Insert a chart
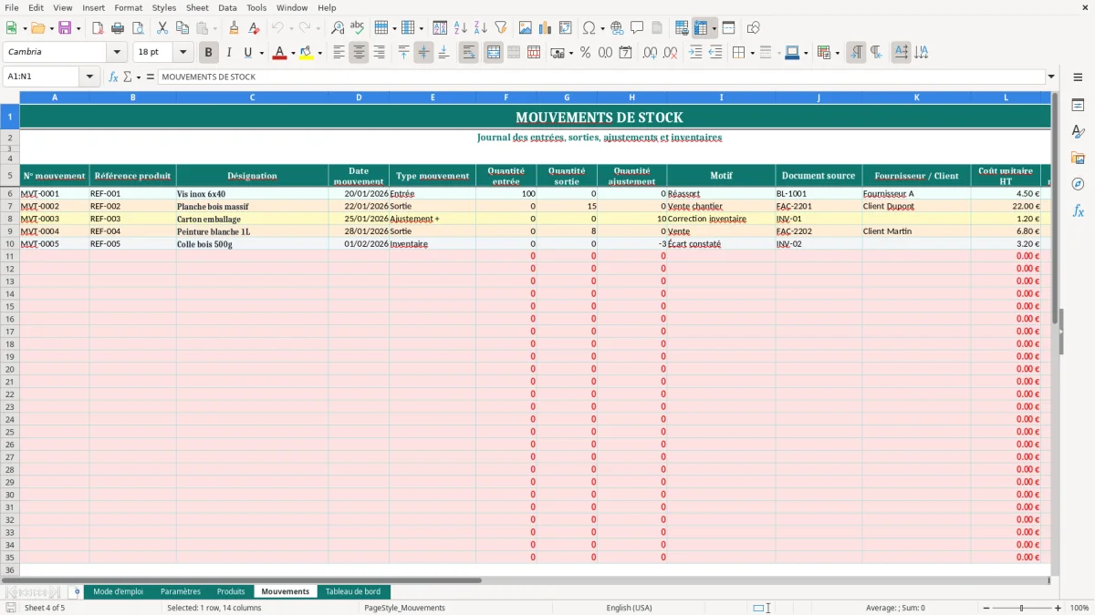Viewport: 1095px width, 615px height. pos(546,28)
